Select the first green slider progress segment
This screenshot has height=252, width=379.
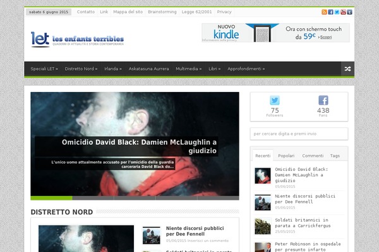[x=51, y=198]
